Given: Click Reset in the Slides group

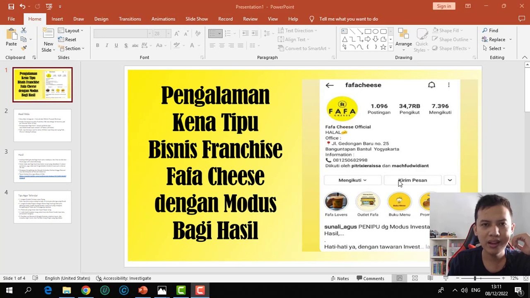Looking at the screenshot, I should [x=67, y=39].
